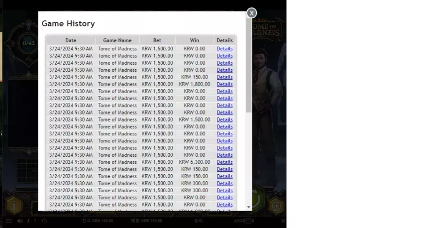Open the game history clock icon
The width and height of the screenshot is (423, 228).
click(44, 221)
